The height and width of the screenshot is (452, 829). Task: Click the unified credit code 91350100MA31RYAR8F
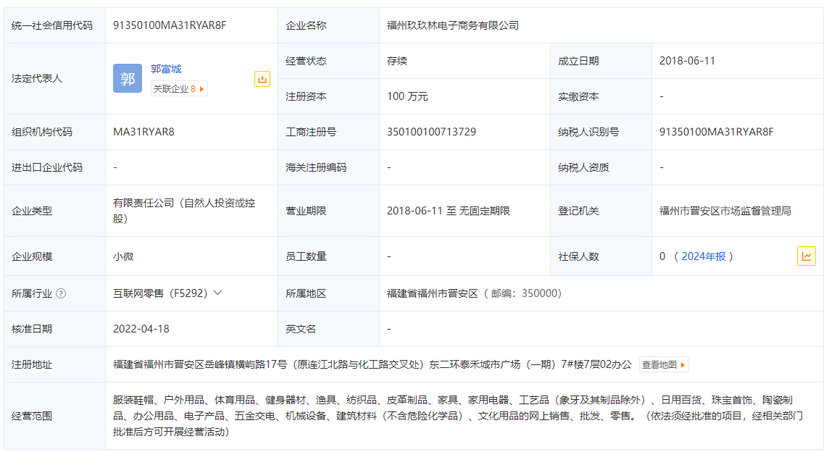(170, 25)
